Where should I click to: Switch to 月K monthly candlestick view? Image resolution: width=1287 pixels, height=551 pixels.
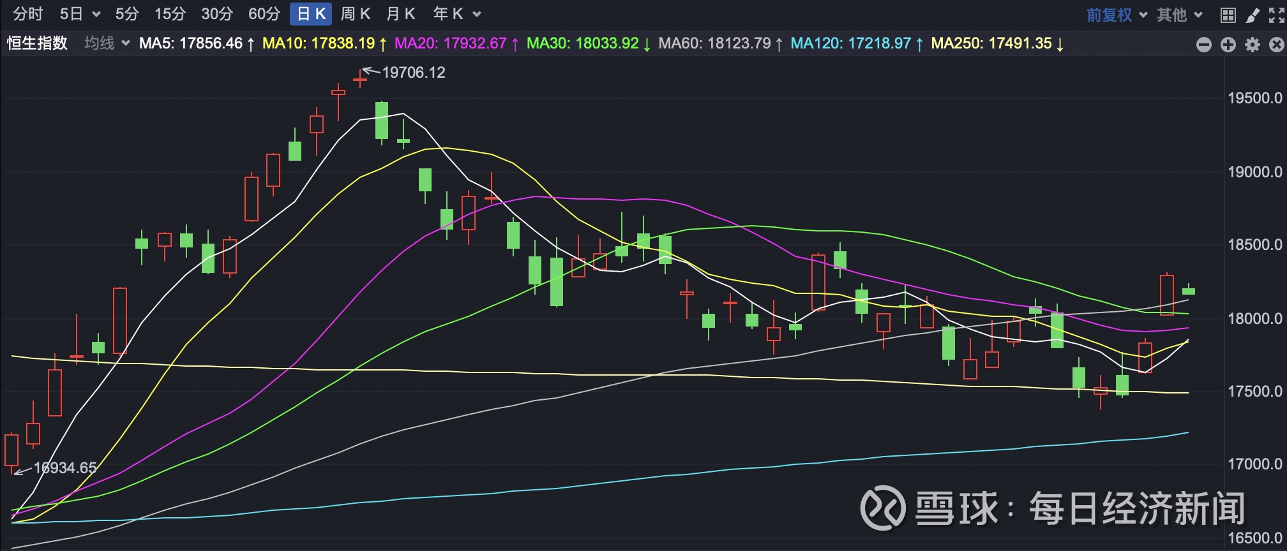coord(401,14)
